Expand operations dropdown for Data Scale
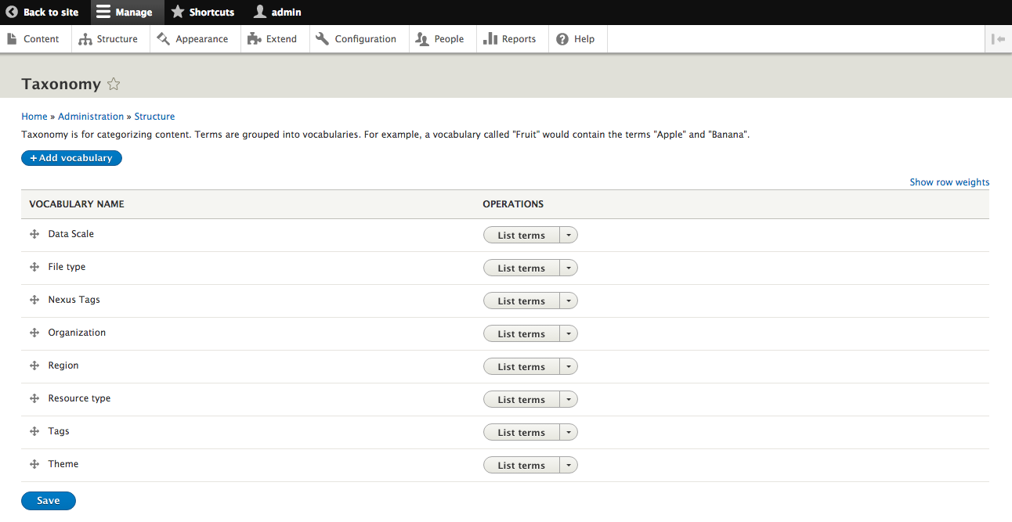This screenshot has width=1012, height=522. 569,236
